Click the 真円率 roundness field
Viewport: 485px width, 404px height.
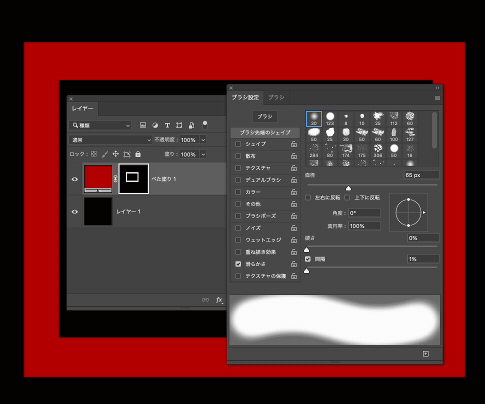pos(364,226)
